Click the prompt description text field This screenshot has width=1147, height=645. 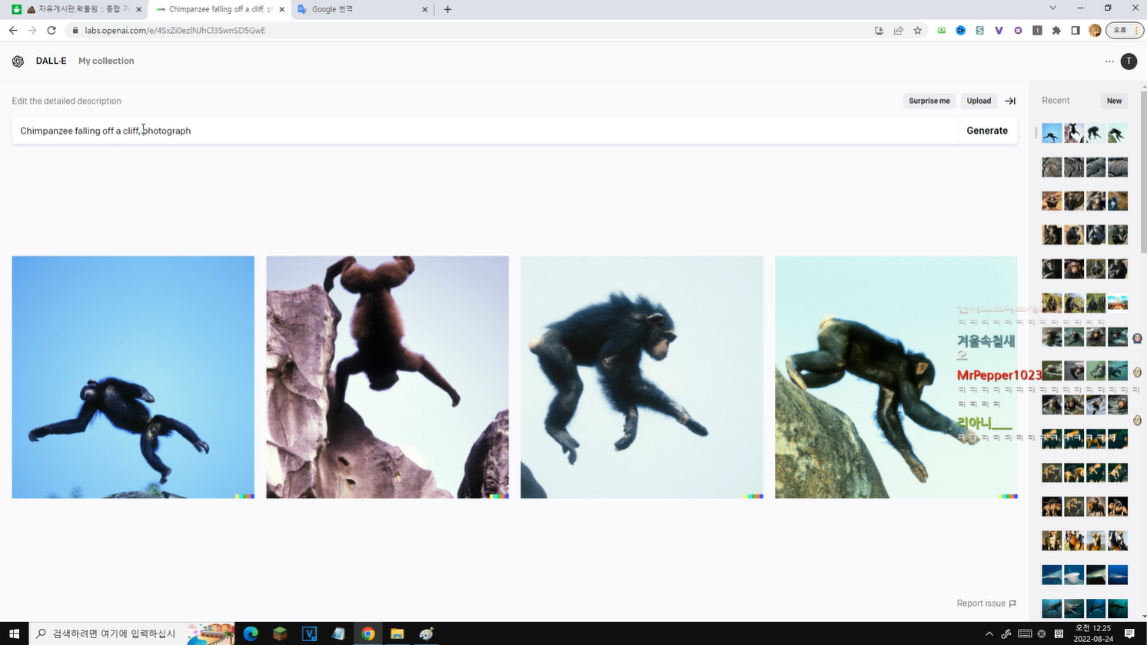click(x=484, y=131)
